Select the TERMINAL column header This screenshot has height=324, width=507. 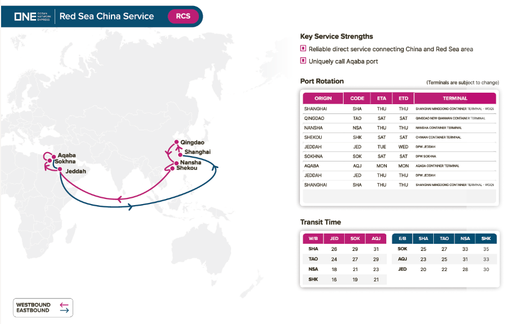[x=455, y=99]
